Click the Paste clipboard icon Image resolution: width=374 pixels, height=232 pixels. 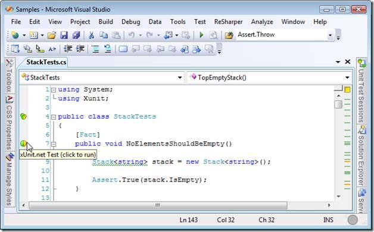coord(116,35)
